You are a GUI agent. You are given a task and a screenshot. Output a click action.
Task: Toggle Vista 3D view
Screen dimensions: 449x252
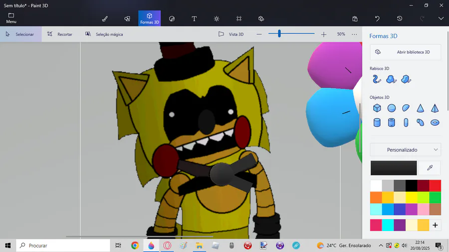pos(231,34)
